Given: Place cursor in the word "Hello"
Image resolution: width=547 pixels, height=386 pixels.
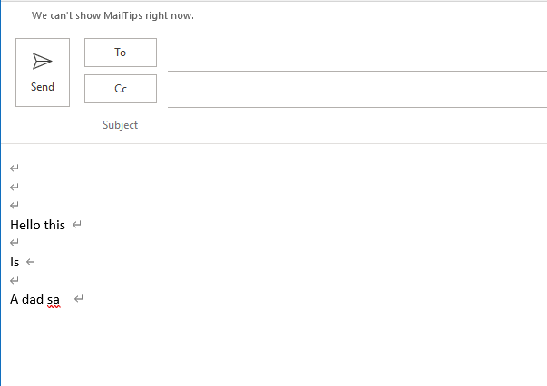Looking at the screenshot, I should pos(24,225).
